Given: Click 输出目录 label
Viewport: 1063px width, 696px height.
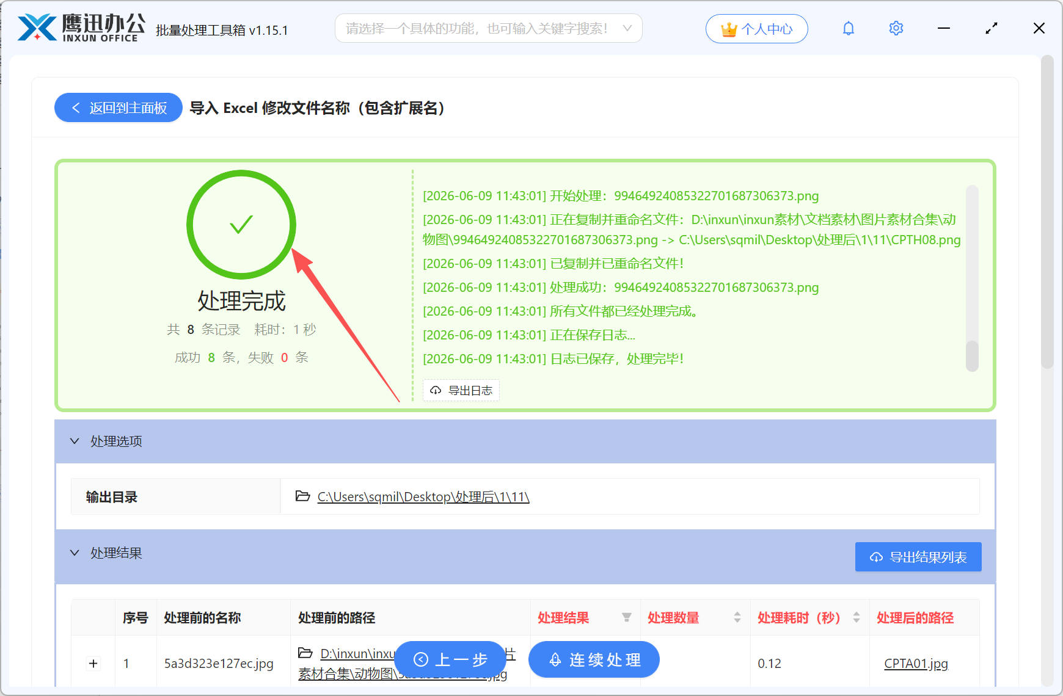Looking at the screenshot, I should pyautogui.click(x=111, y=496).
